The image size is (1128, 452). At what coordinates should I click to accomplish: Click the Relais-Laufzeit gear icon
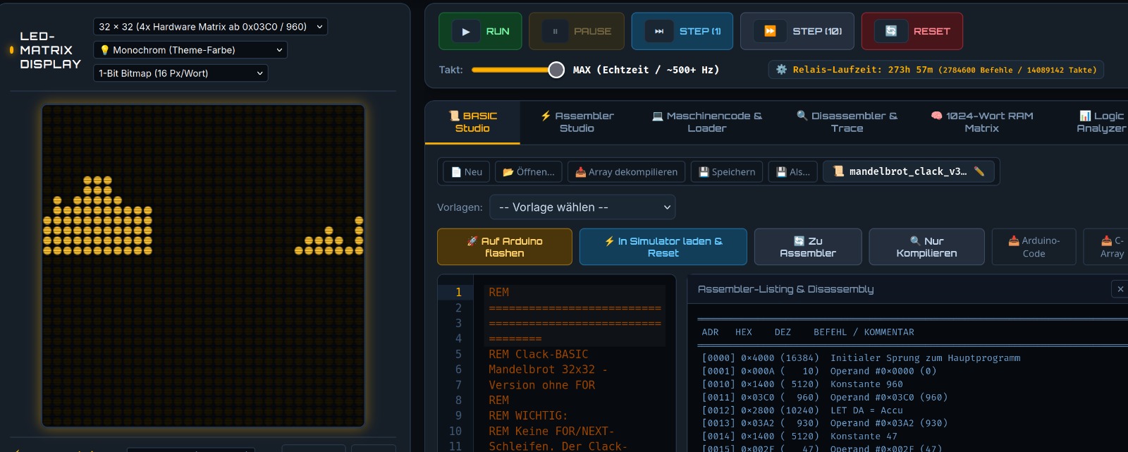pyautogui.click(x=781, y=70)
